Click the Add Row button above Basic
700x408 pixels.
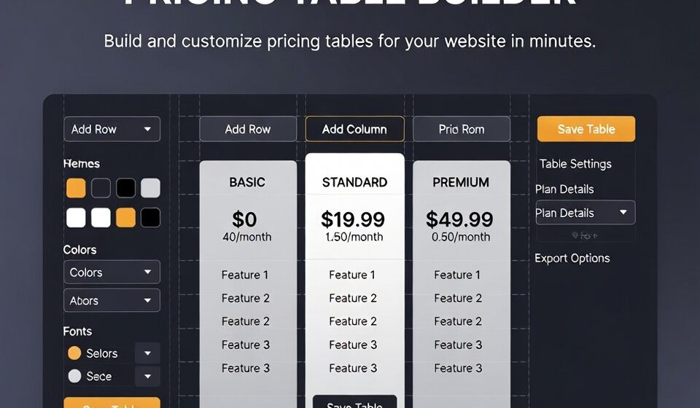pyautogui.click(x=248, y=129)
